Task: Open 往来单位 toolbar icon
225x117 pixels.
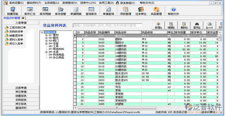Action: tap(141, 11)
